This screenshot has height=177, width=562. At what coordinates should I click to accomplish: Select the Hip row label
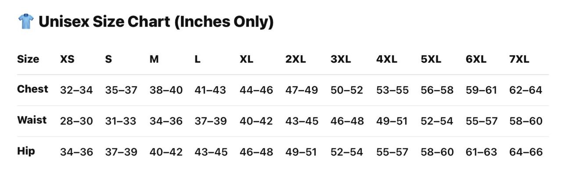click(26, 151)
